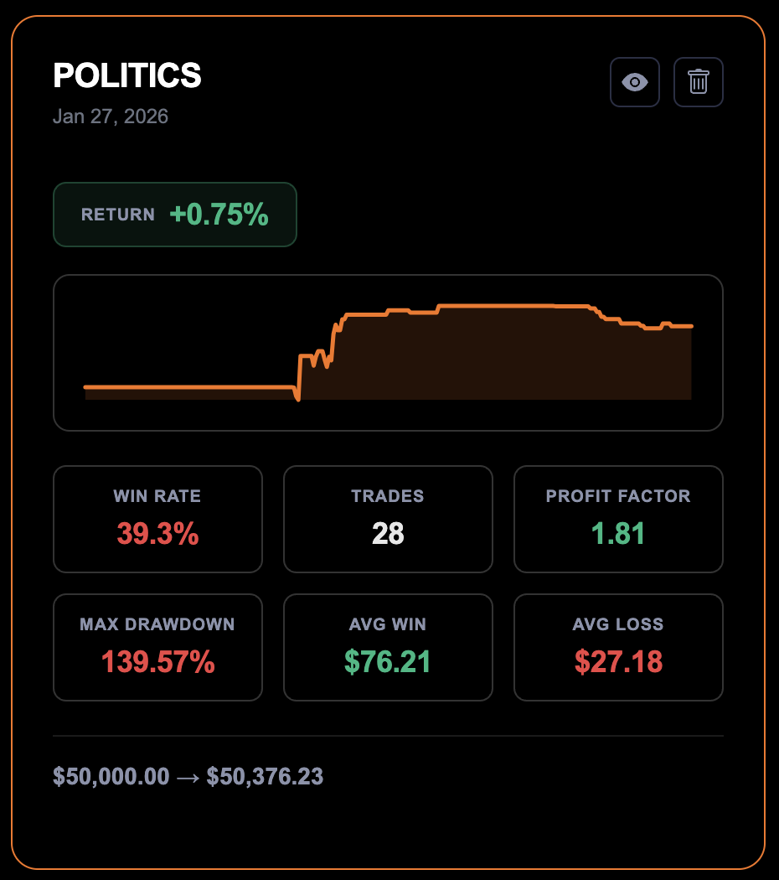Click the Avg Loss $27.18 card
The image size is (779, 880).
click(x=618, y=647)
